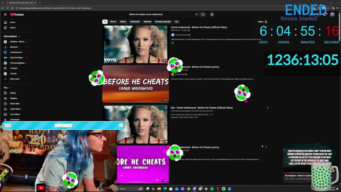The image size is (341, 192).
Task: Open History in the sidebar
Action: pos(13,93)
